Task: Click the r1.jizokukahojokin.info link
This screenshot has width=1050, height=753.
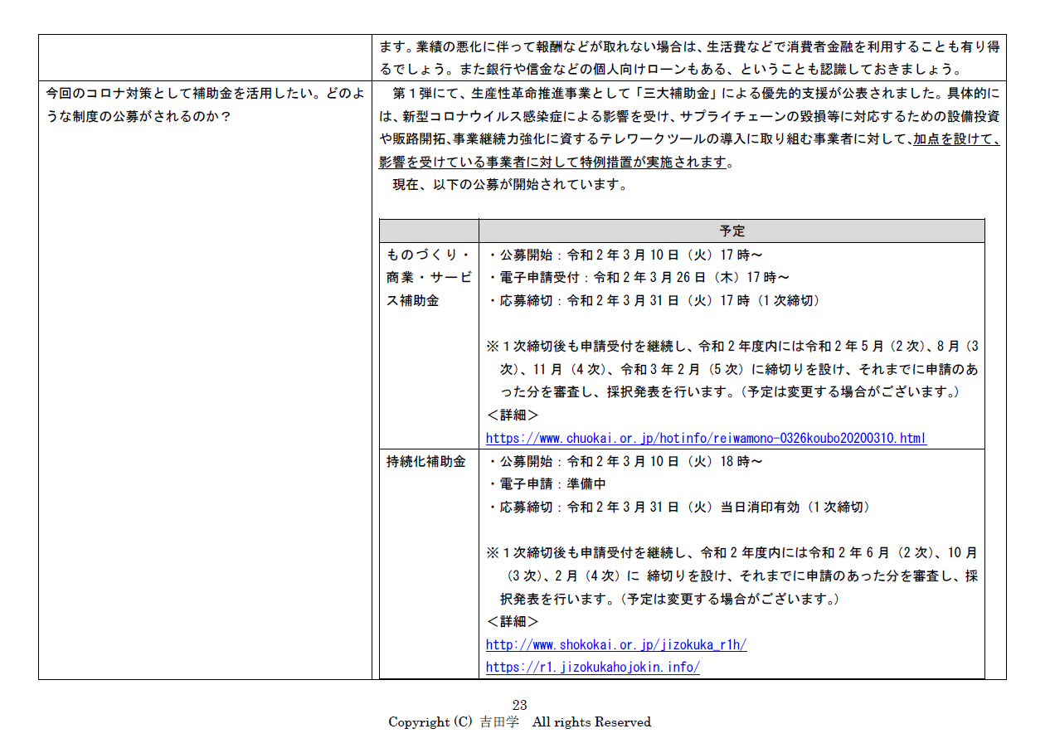Action: pos(592,667)
